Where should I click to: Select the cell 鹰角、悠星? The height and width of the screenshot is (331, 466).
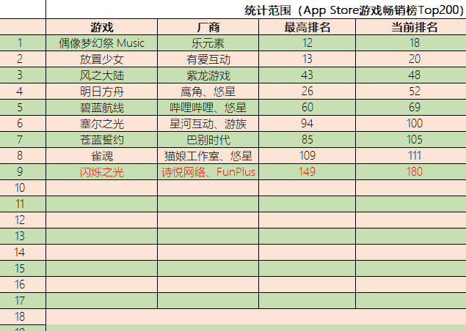tap(208, 91)
